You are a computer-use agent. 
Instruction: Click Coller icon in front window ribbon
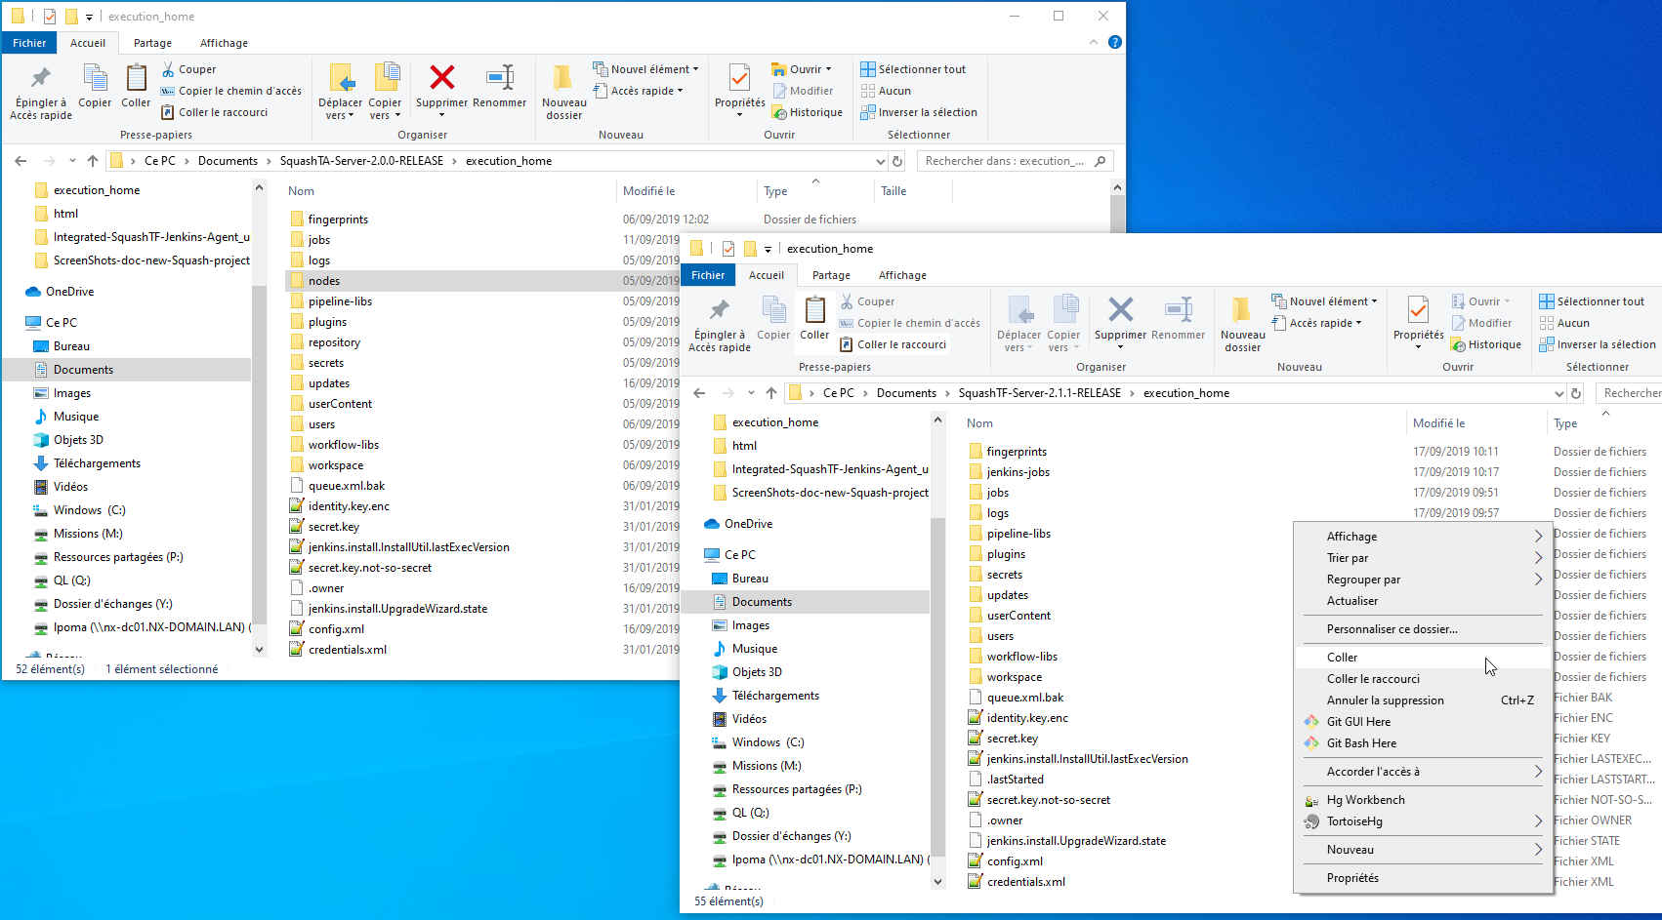814,310
